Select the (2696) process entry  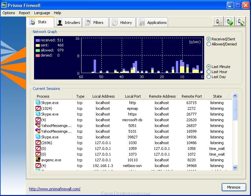tap(46, 143)
